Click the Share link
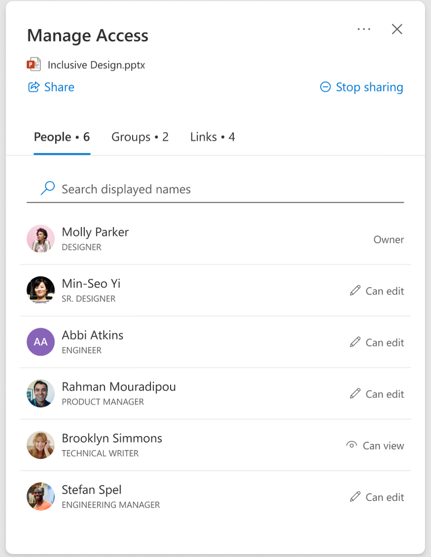431x557 pixels. pyautogui.click(x=51, y=87)
